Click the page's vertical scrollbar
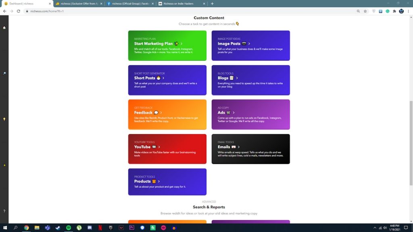Screen dimensions: 413x232 click(x=411, y=143)
